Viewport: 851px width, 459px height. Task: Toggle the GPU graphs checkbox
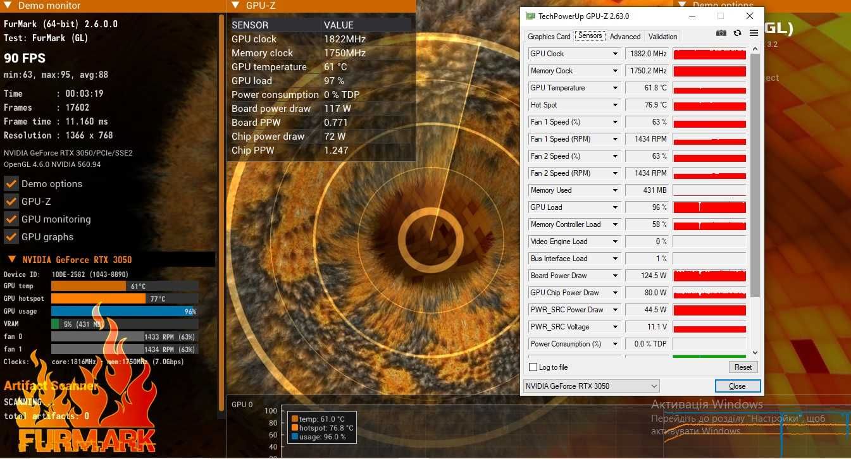(11, 236)
